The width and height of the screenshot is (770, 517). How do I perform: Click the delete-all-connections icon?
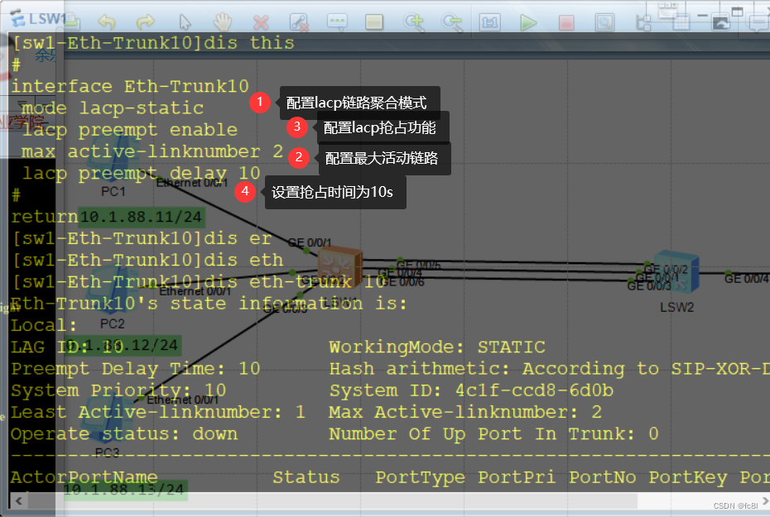coord(299,22)
